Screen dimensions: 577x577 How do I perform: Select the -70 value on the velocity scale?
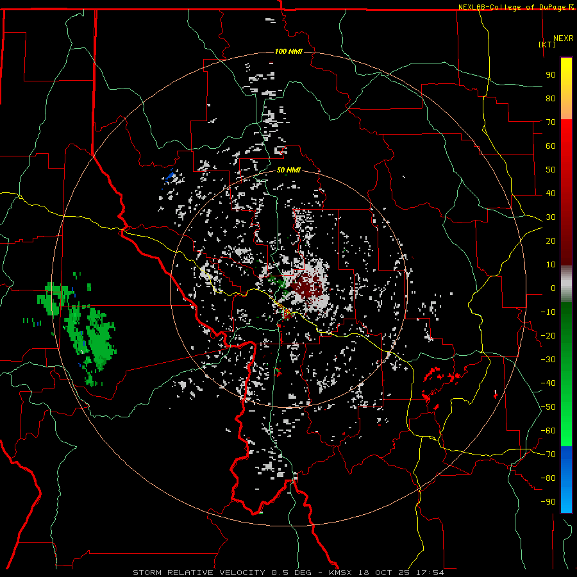[548, 455]
